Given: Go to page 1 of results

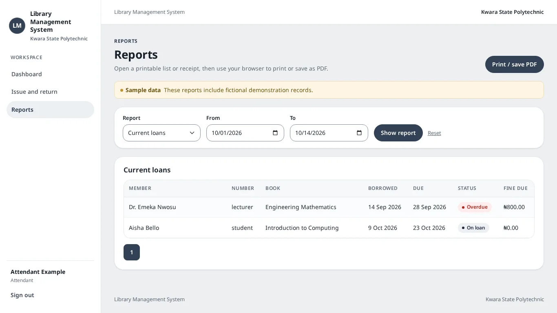Looking at the screenshot, I should pos(132,252).
